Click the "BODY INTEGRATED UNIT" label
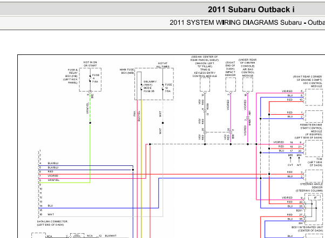Image resolution: width=325 pixels, height=238 pixels. tap(307, 227)
